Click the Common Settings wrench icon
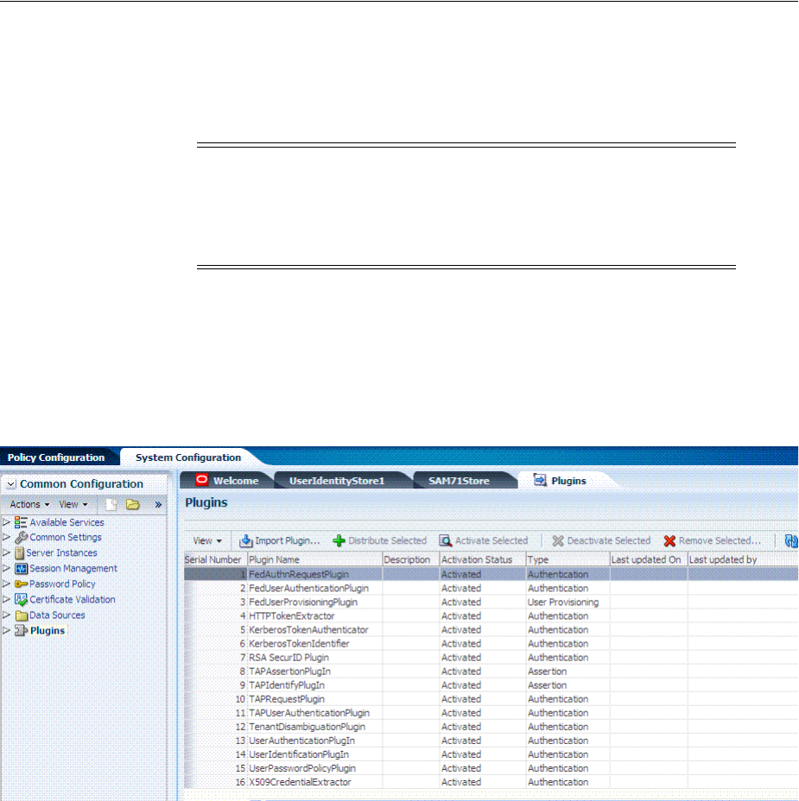799x801 pixels. [21, 538]
